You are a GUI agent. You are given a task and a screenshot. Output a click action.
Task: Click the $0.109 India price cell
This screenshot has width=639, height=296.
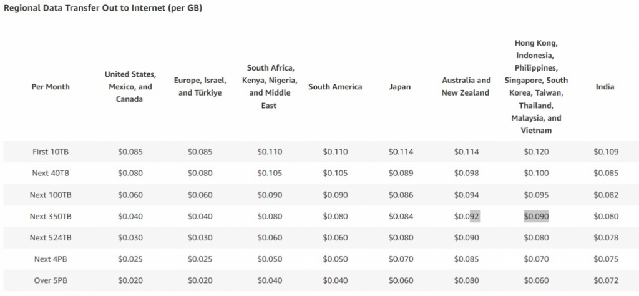click(x=605, y=152)
